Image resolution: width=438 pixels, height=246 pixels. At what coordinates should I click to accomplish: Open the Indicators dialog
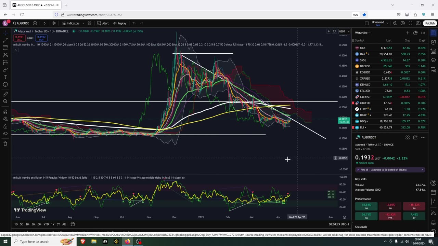70,23
